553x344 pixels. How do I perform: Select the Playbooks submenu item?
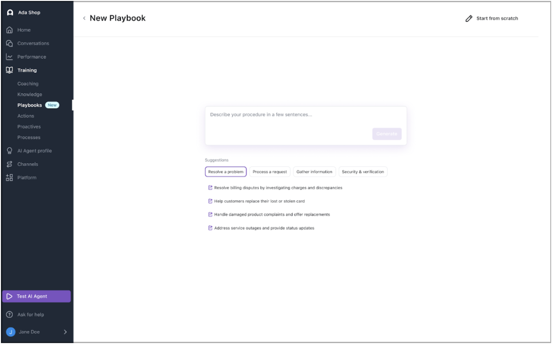(x=30, y=106)
